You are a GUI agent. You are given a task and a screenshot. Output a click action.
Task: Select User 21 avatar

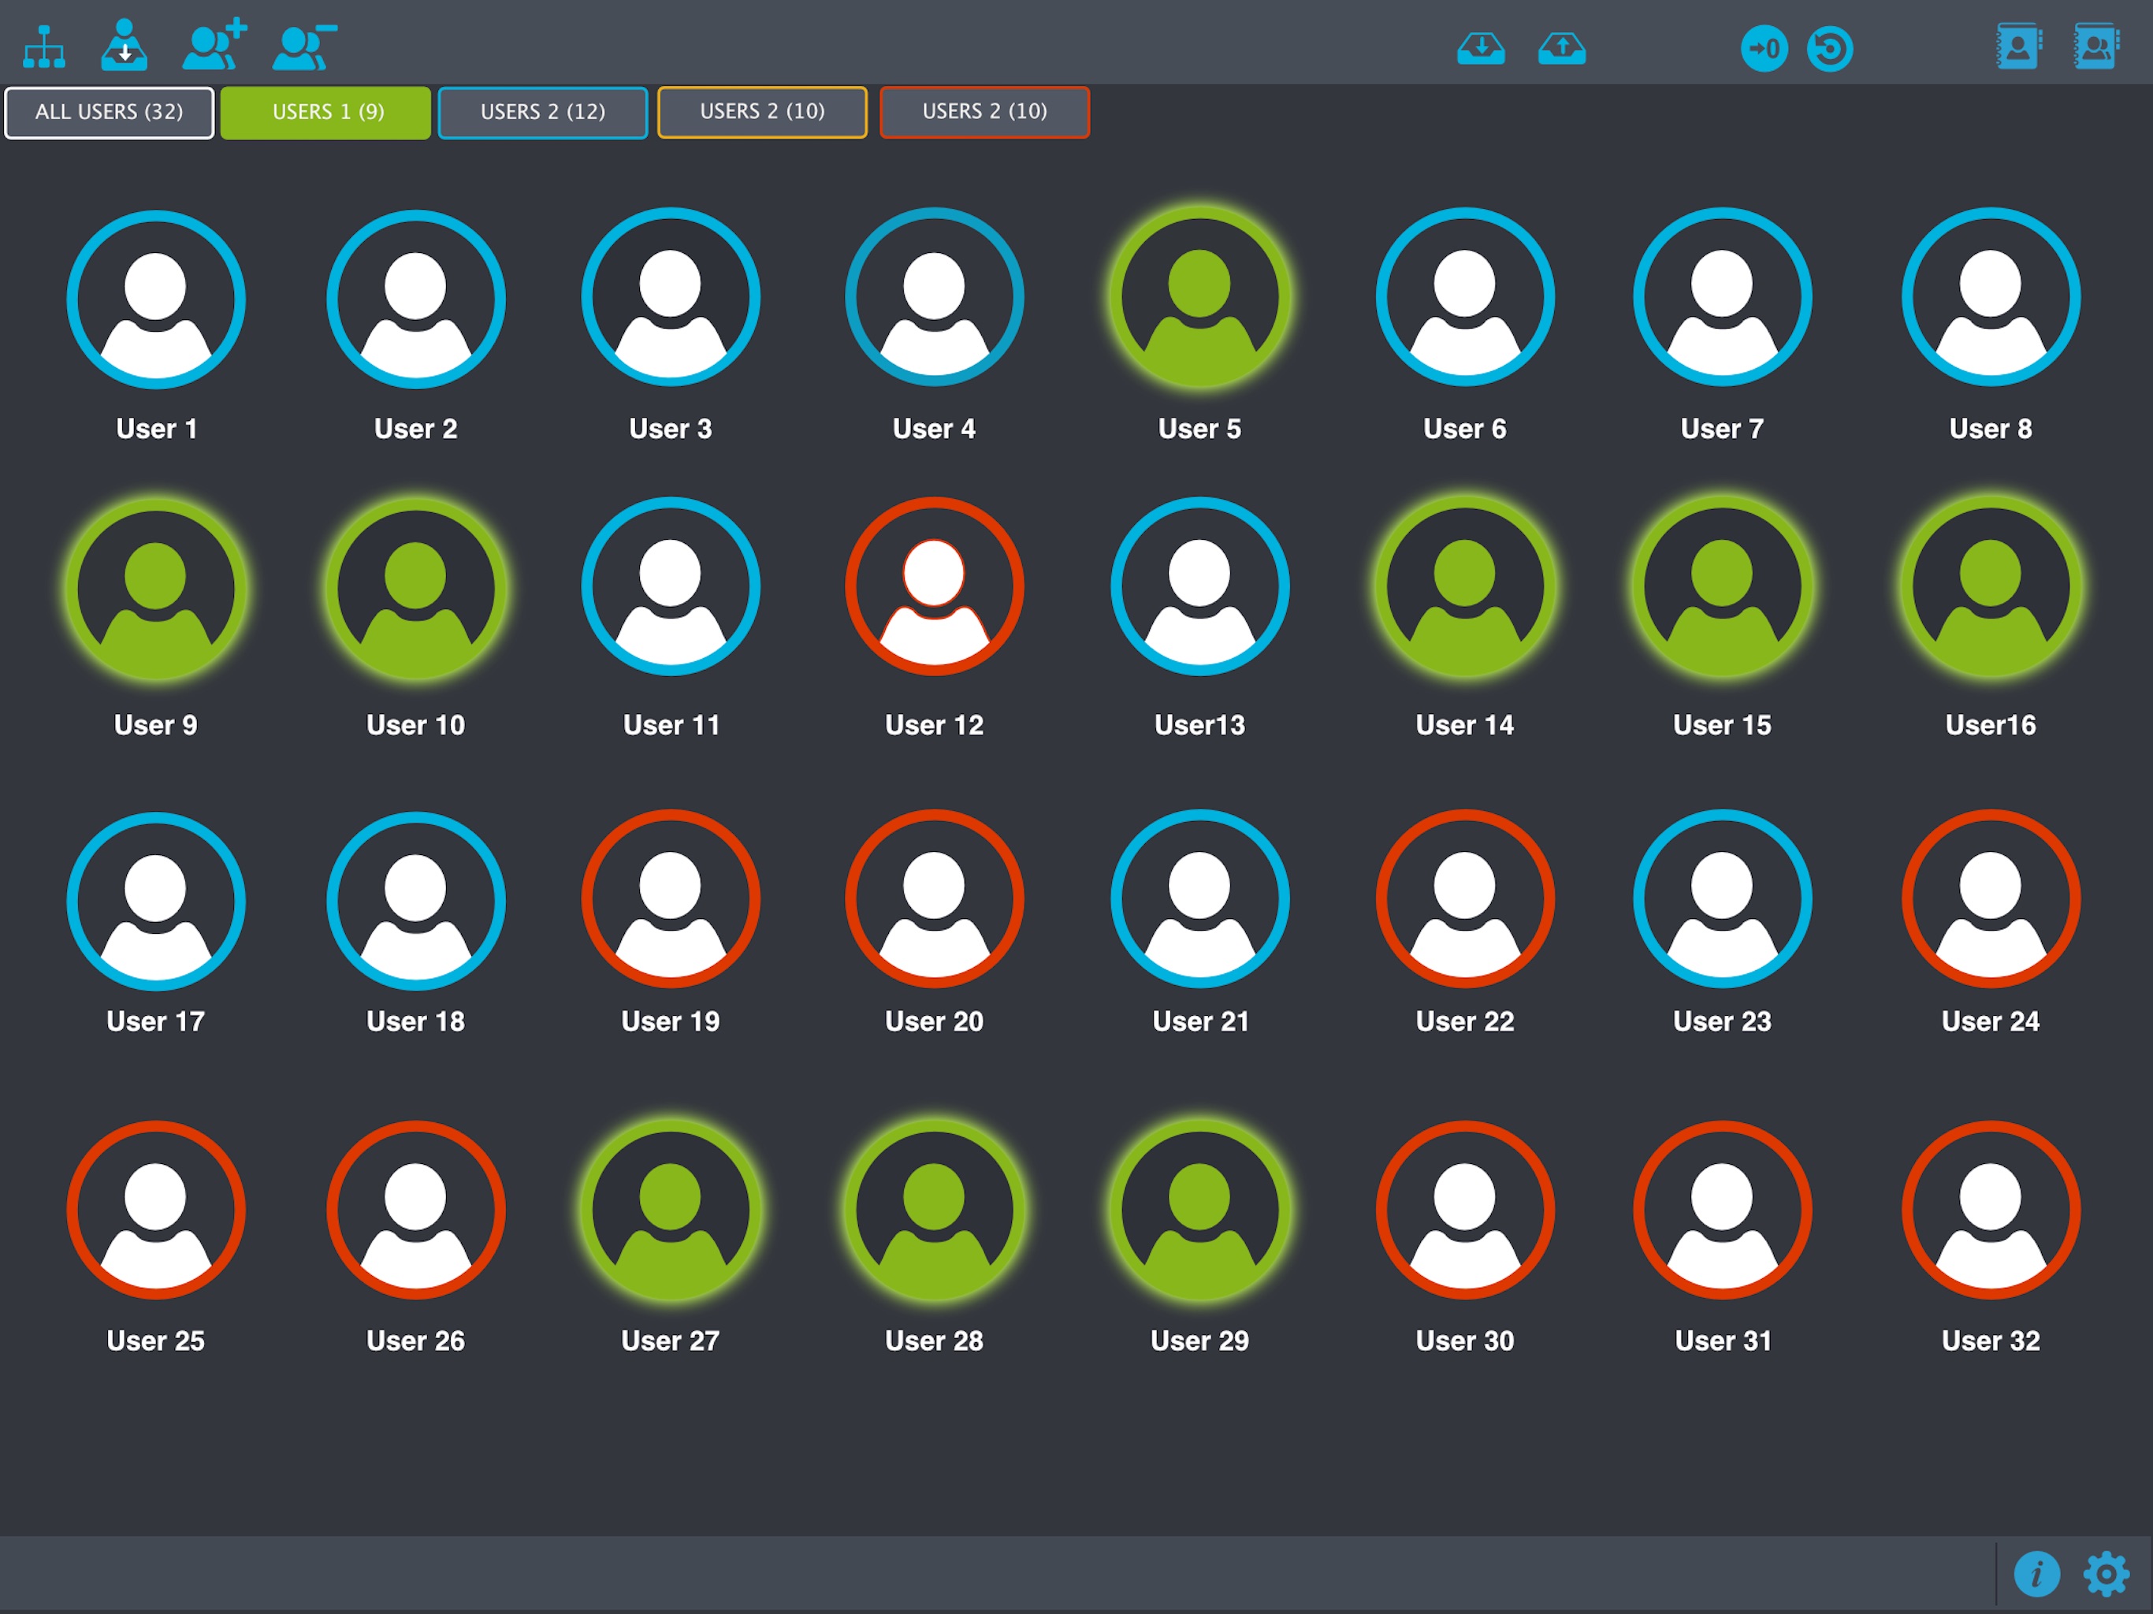[1200, 898]
